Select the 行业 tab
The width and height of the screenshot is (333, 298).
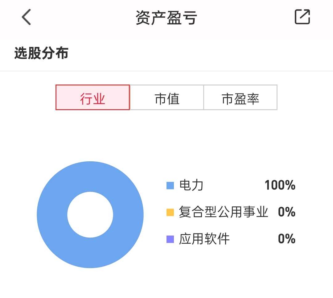[x=92, y=97]
